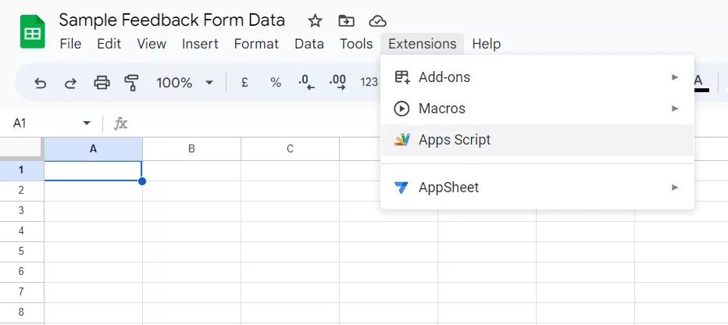Viewport: 728px width, 325px height.
Task: Decrease decimal places
Action: coord(306,83)
